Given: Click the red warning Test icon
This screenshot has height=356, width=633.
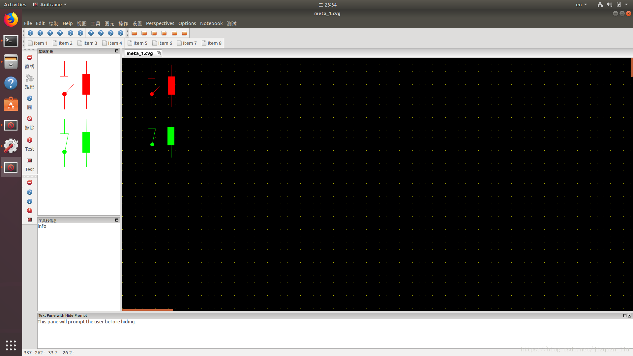Looking at the screenshot, I should click(x=29, y=140).
